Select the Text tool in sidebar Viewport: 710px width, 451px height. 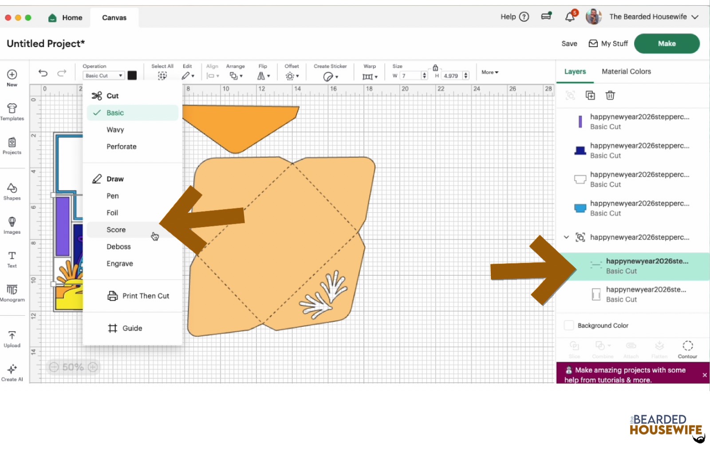click(12, 259)
